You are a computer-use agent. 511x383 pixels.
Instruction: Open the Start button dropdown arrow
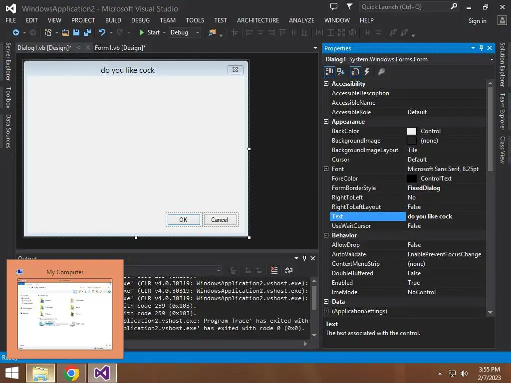pos(164,32)
